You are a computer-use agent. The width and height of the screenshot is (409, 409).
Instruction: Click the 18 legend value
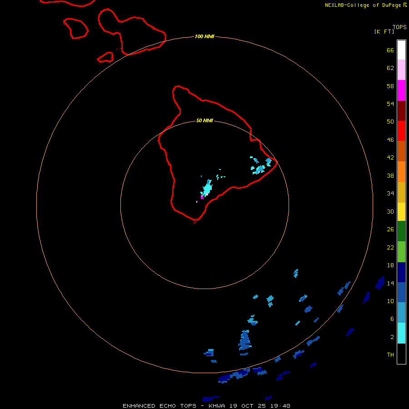pos(390,265)
